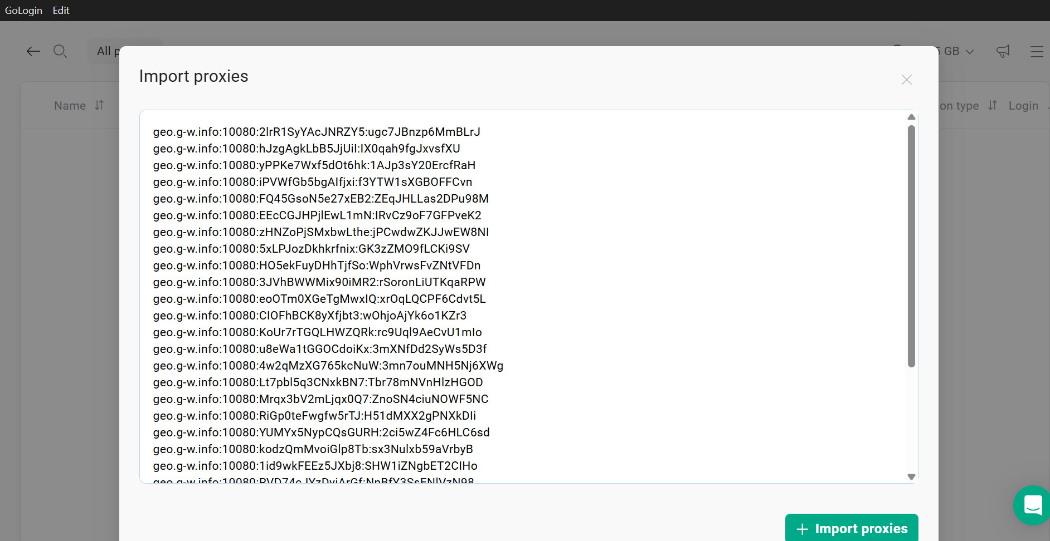Click the back arrow icon
The height and width of the screenshot is (541, 1050).
(33, 51)
